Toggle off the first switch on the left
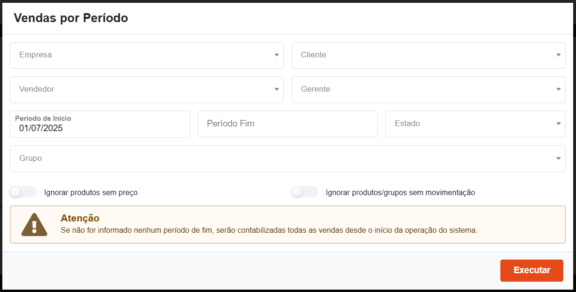Viewport: 576px width, 292px height. click(23, 192)
